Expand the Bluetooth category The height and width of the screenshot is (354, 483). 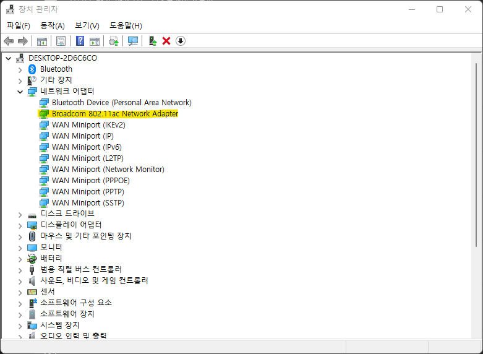[x=20, y=70]
